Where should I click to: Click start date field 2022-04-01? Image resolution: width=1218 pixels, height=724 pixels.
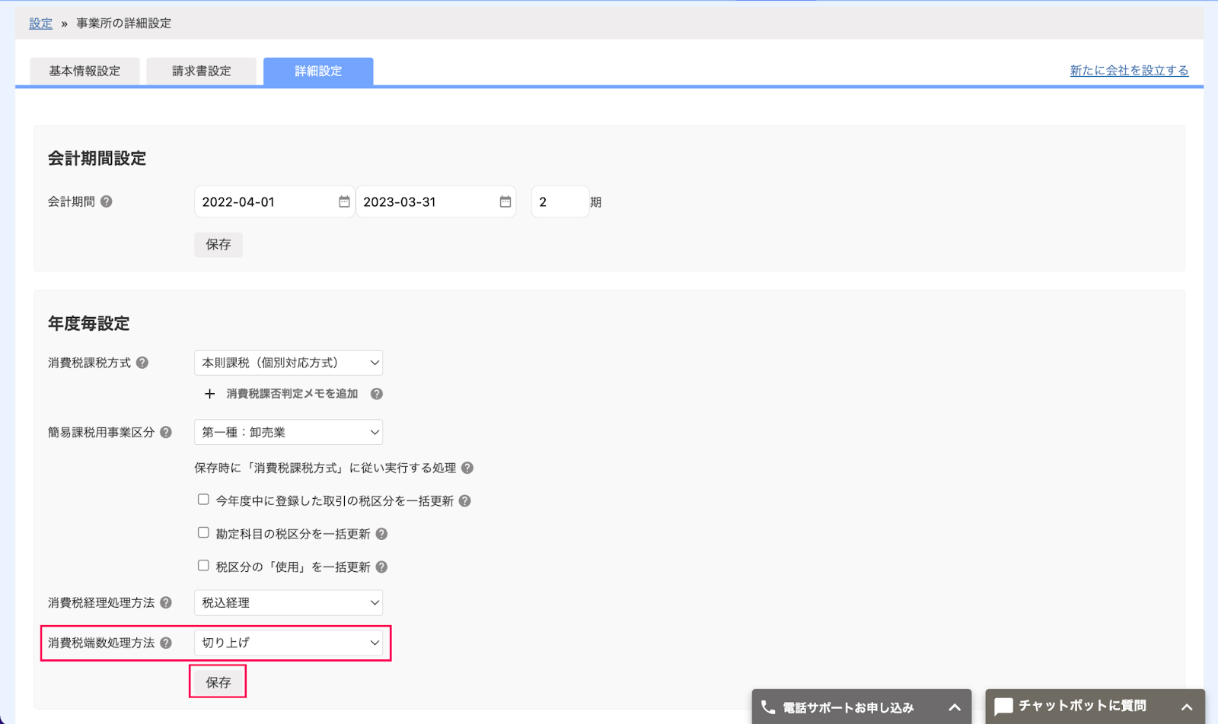coord(274,202)
